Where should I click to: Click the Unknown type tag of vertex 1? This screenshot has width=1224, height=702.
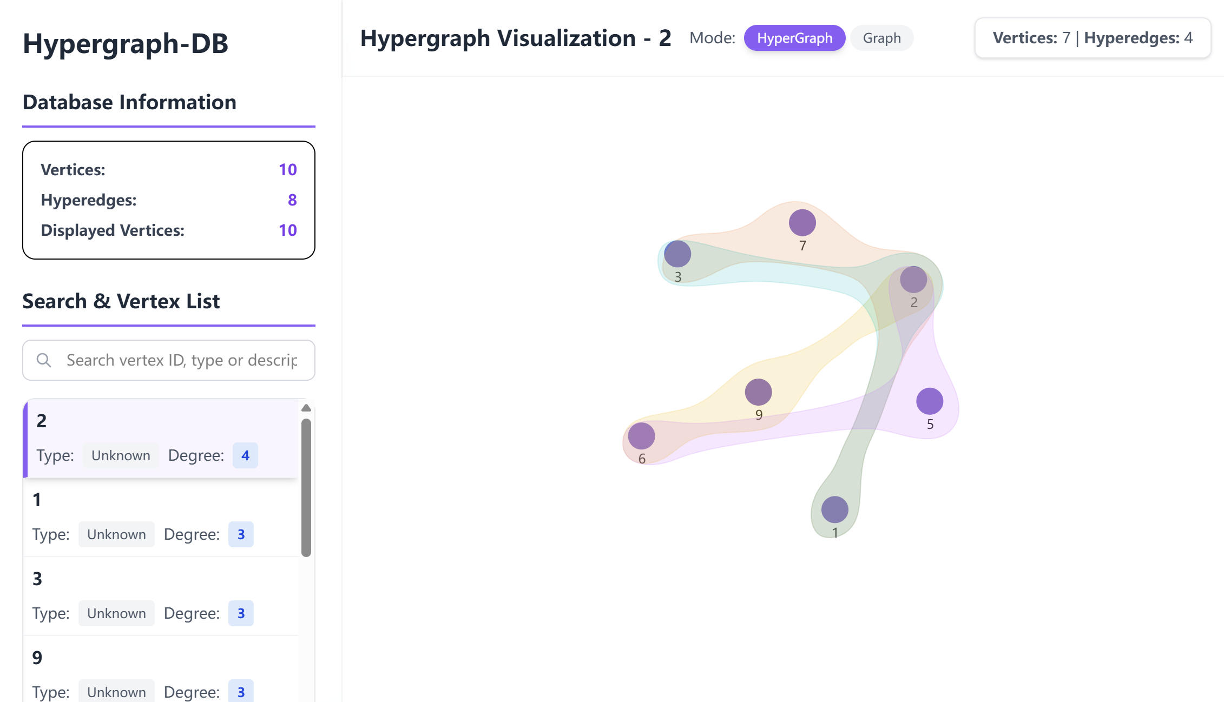(x=116, y=534)
